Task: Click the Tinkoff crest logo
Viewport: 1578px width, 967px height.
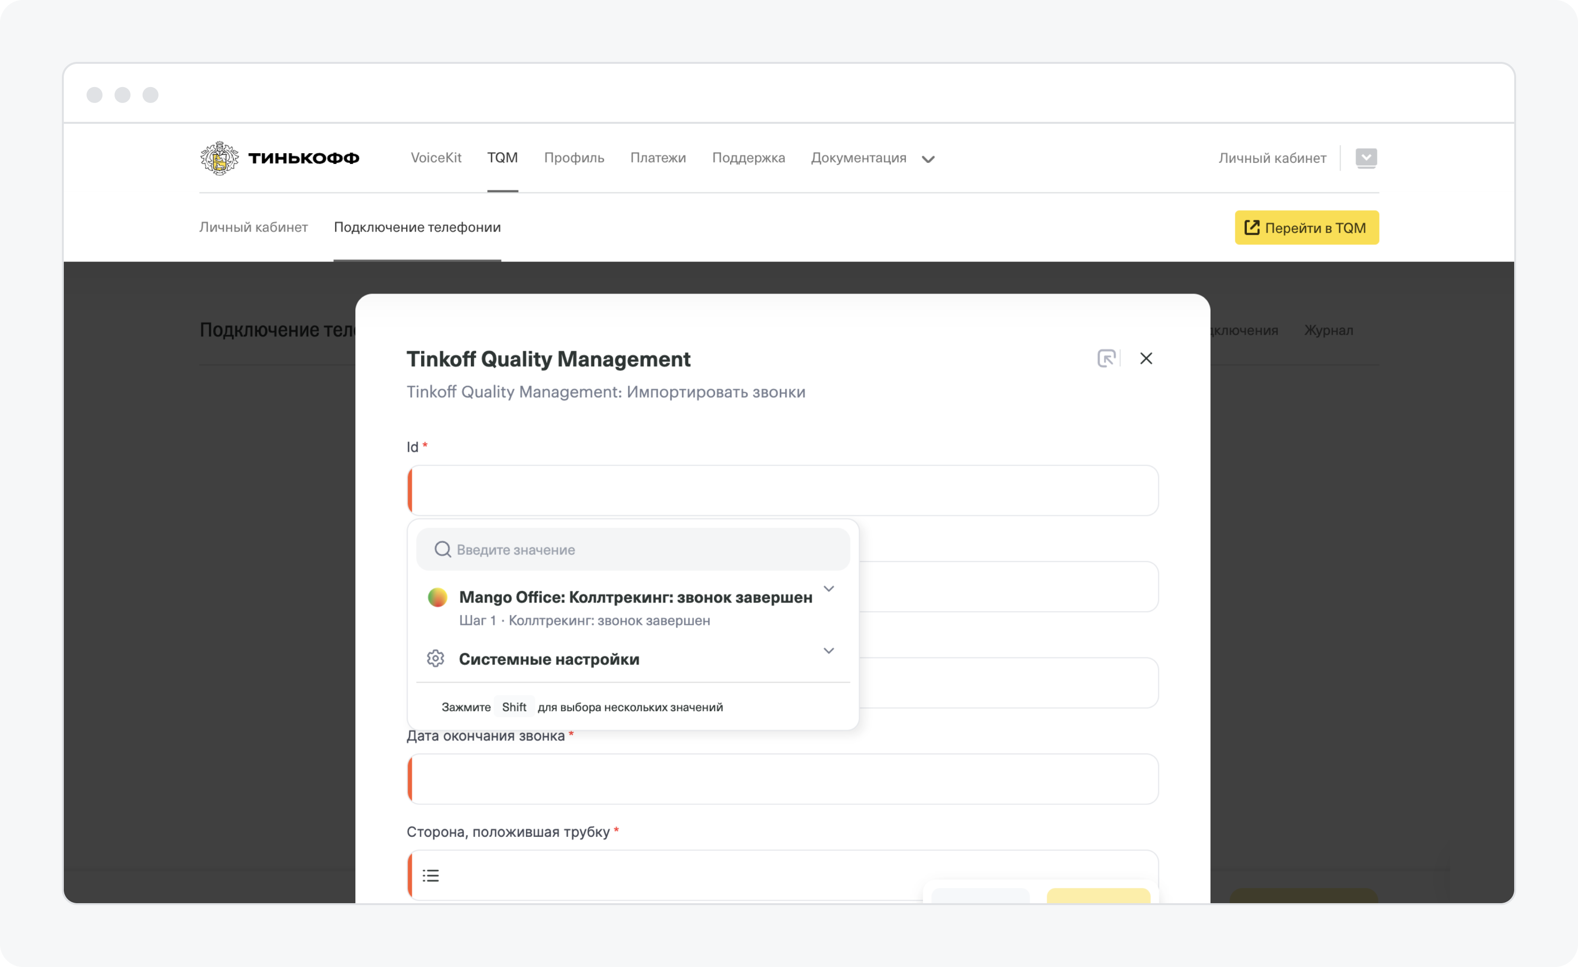Action: (219, 158)
